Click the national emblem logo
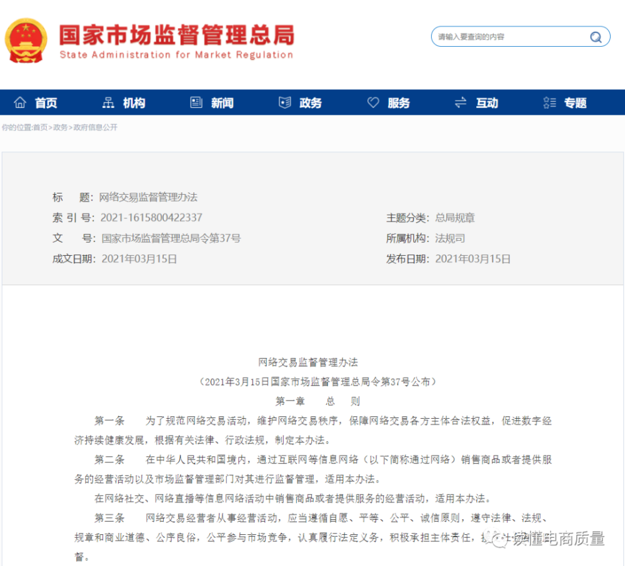Image resolution: width=625 pixels, height=566 pixels. click(x=26, y=40)
